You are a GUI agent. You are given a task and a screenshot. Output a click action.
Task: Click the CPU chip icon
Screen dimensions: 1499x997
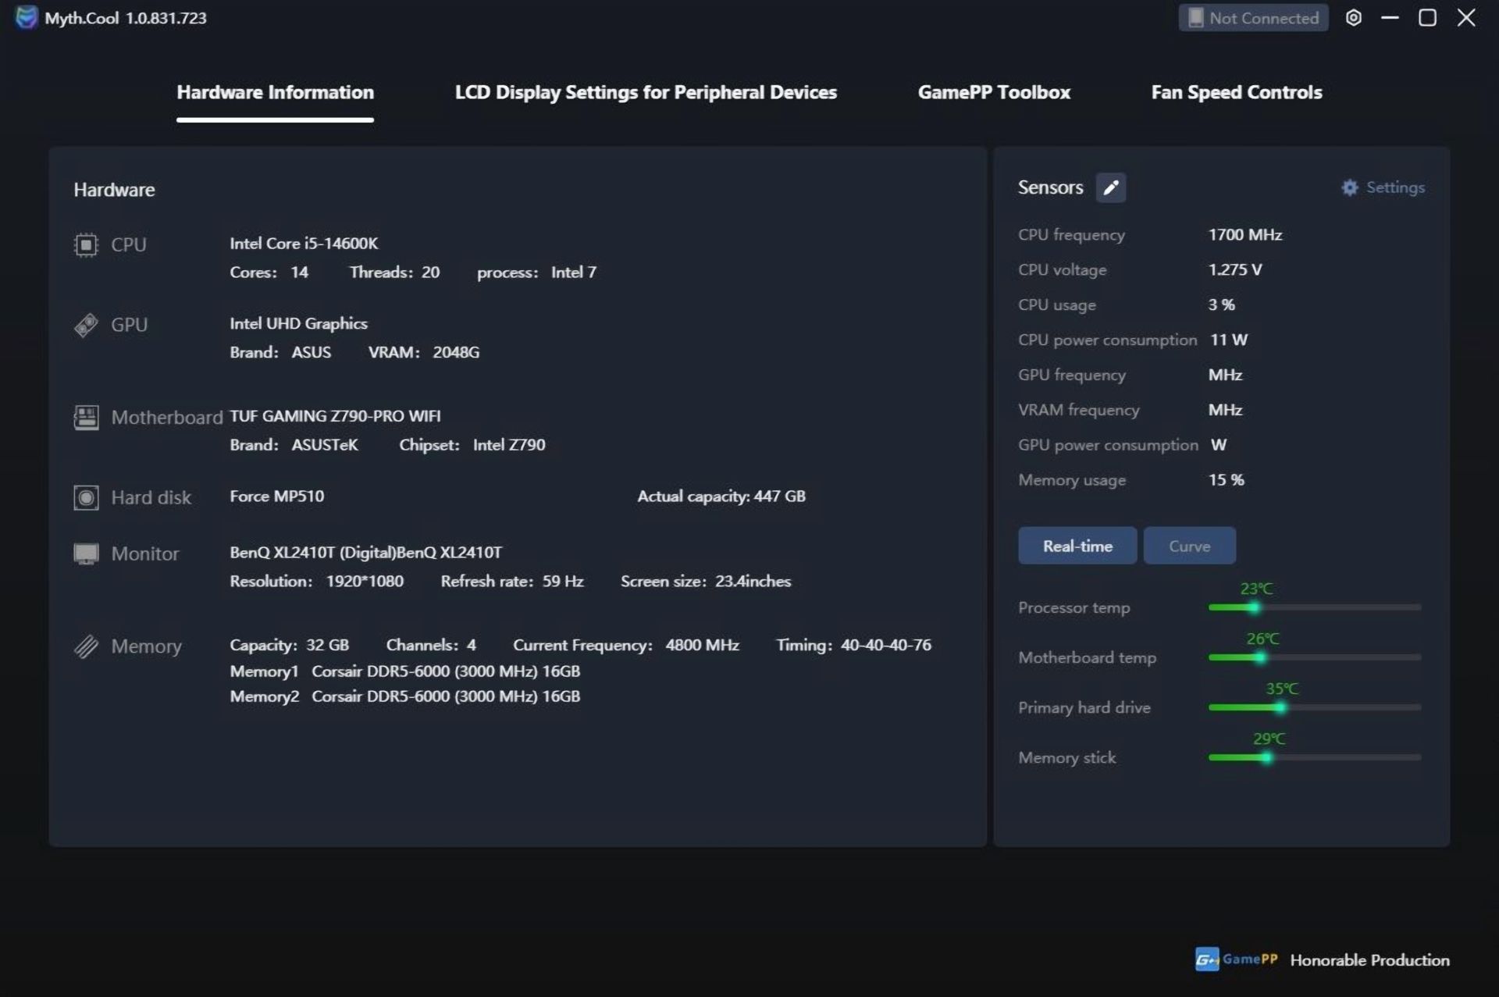click(x=86, y=245)
